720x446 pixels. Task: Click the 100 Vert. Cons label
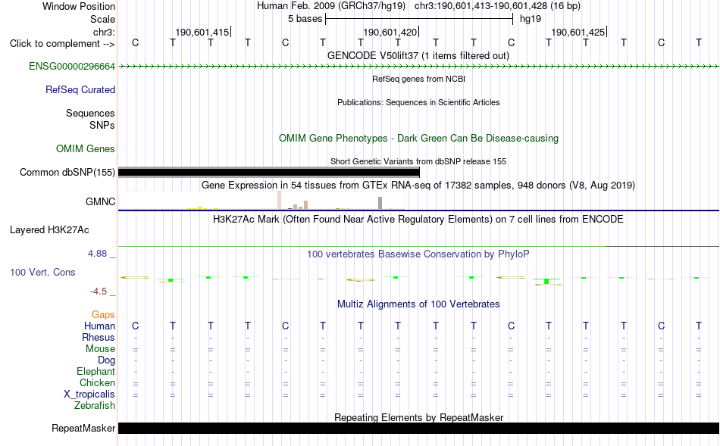[42, 273]
